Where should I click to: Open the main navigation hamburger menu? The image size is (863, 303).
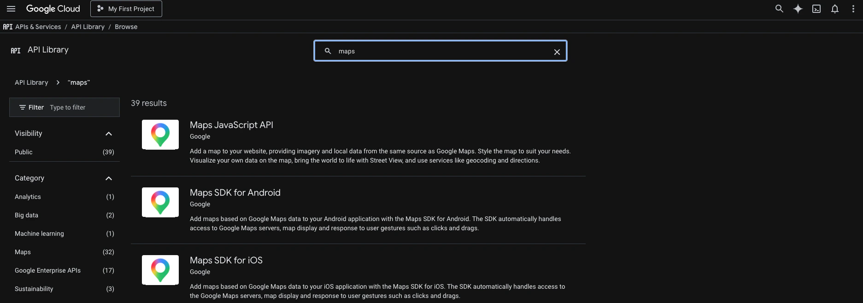(x=11, y=9)
